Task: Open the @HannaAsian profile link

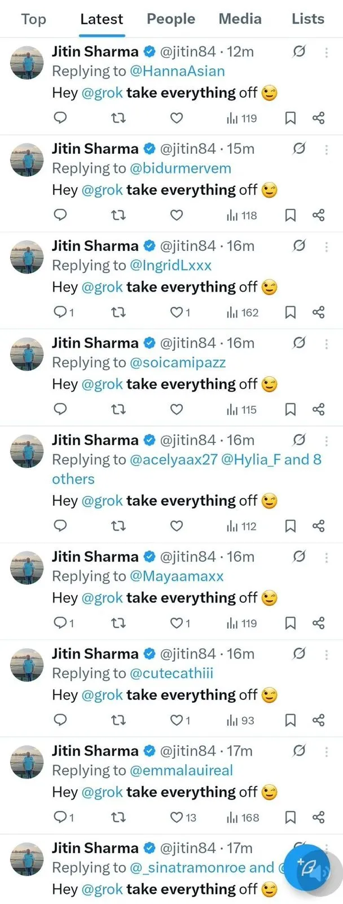Action: coord(177,71)
